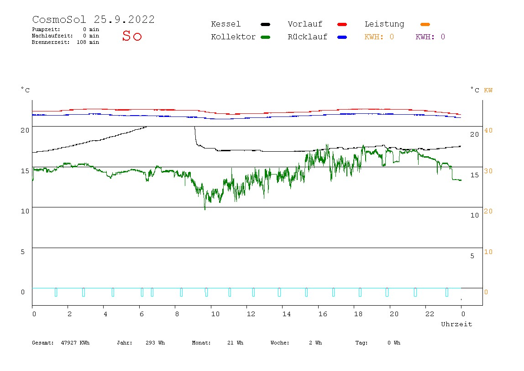This screenshot has height=371, width=524.
Task: Select the "Jahr:" footer label
Action: 125,343
